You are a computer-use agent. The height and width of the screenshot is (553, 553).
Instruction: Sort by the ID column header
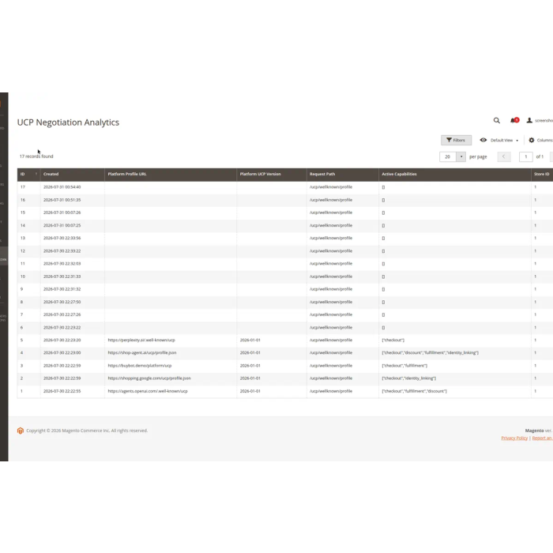coord(28,175)
